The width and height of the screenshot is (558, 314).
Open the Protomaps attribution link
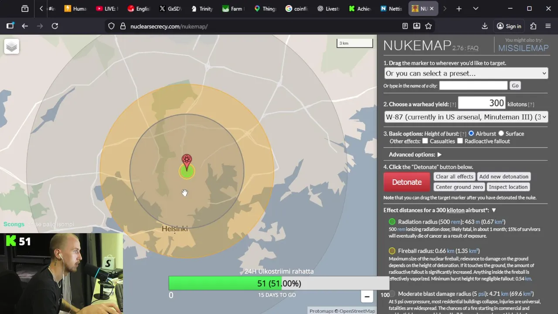(x=321, y=311)
